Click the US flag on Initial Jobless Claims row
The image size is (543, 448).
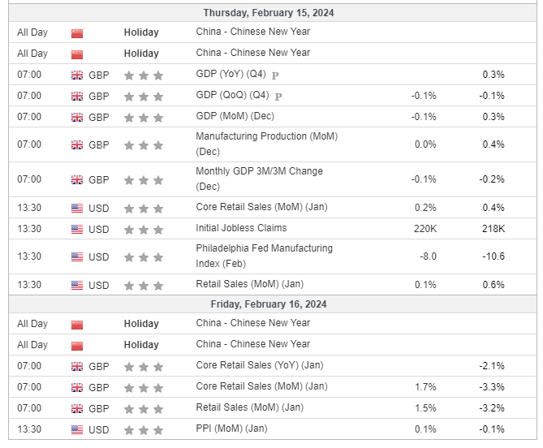(77, 229)
